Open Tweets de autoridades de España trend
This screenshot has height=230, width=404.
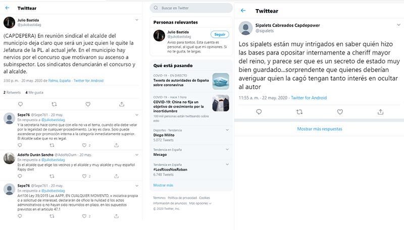[191, 81]
